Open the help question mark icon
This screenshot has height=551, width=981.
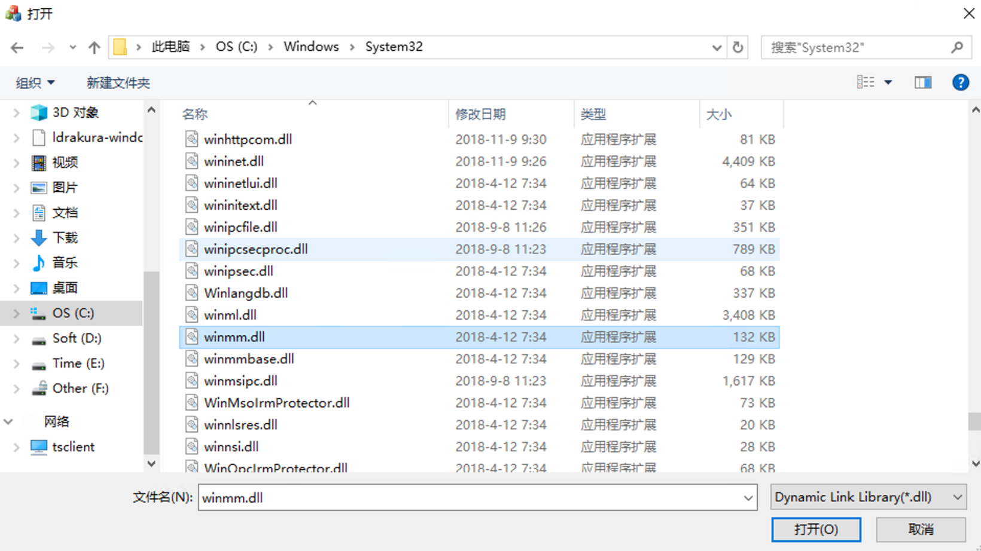960,82
